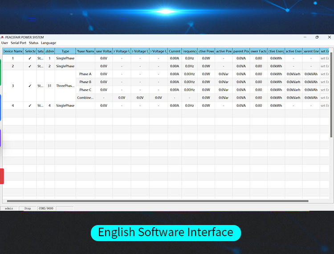This screenshot has height=254, width=334.
Task: Deselect the three-phase device 3 checkmark
Action: click(x=30, y=86)
